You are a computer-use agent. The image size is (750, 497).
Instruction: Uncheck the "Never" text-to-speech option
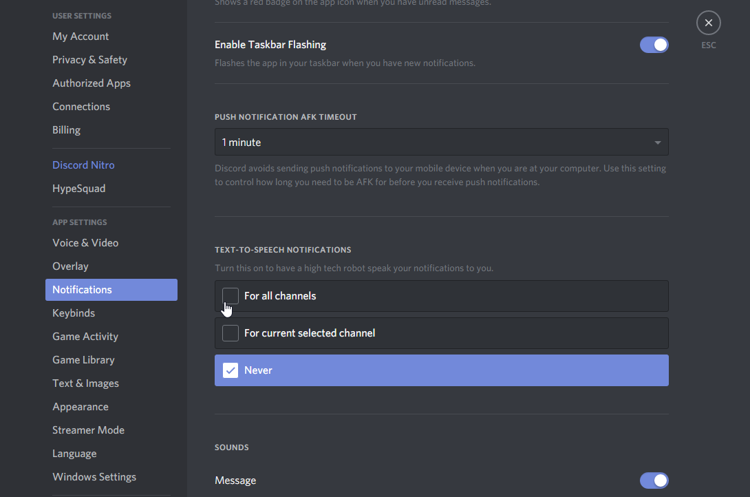click(230, 370)
